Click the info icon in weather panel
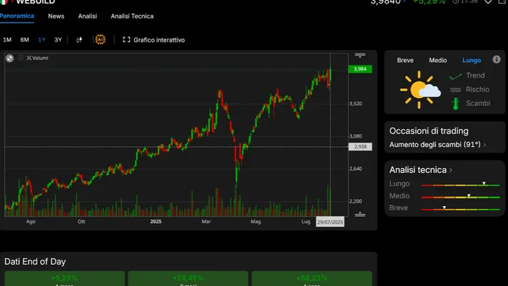This screenshot has width=508, height=286. point(496,59)
